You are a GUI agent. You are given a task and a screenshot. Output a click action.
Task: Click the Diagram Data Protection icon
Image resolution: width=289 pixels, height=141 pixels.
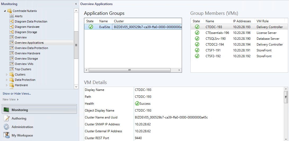coord(12,21)
